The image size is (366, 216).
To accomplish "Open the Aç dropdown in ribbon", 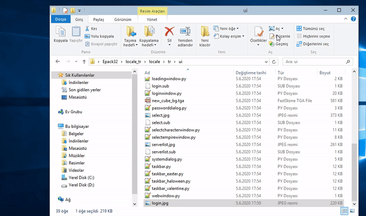I will (276, 28).
